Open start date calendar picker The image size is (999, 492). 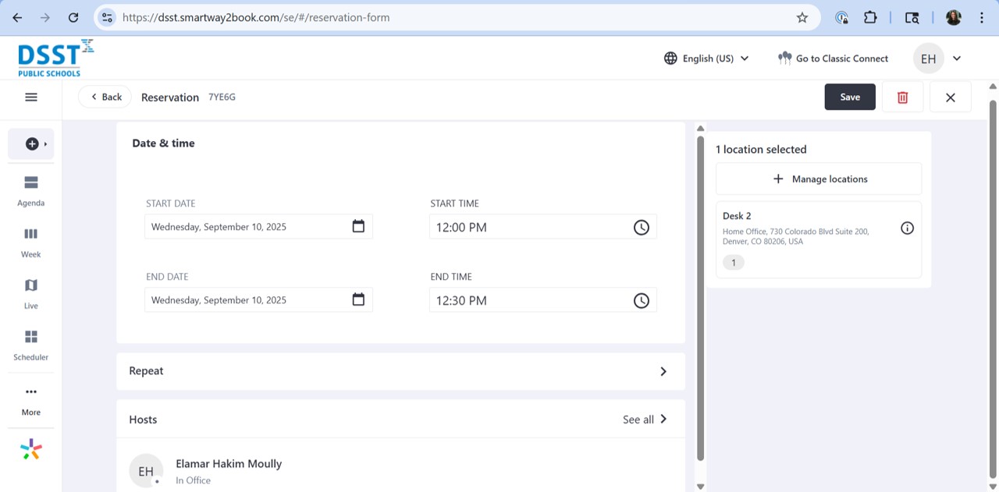(x=358, y=227)
